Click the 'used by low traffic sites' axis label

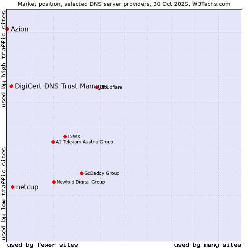point(4,193)
